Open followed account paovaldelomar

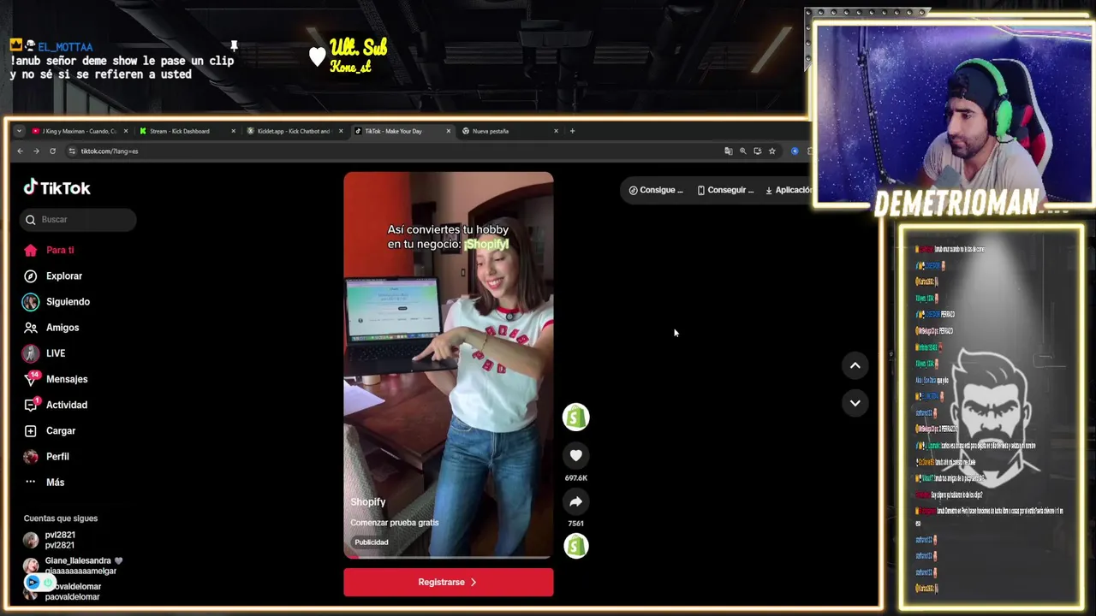63,591
